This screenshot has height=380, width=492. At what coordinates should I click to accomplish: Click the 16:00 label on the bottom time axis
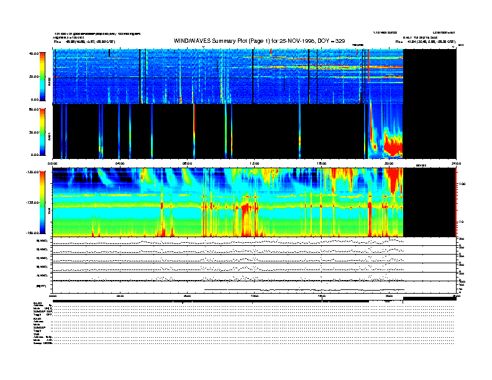[322, 296]
